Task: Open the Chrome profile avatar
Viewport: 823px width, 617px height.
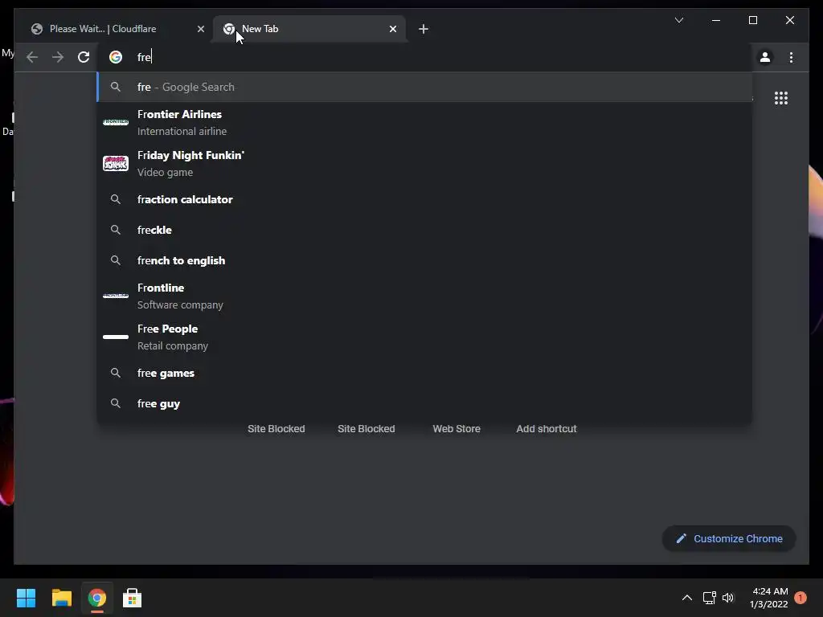Action: tap(765, 57)
